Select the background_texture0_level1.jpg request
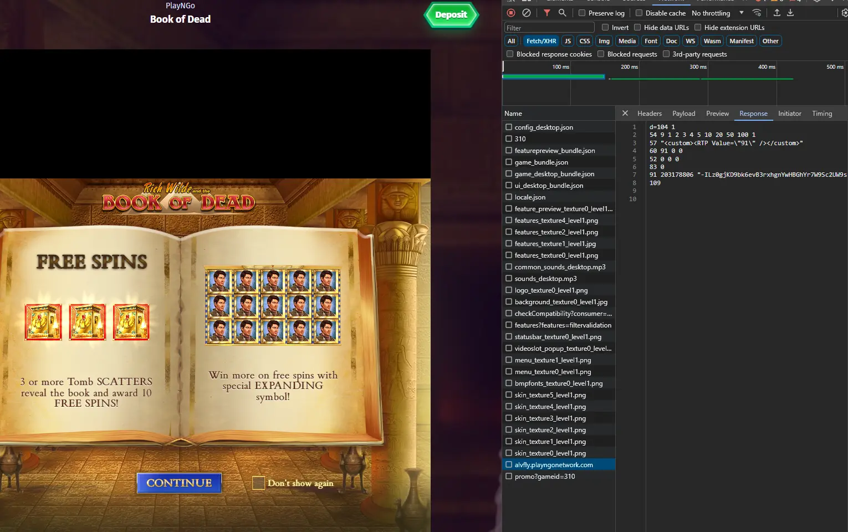Viewport: 848px width, 532px height. [x=559, y=301]
